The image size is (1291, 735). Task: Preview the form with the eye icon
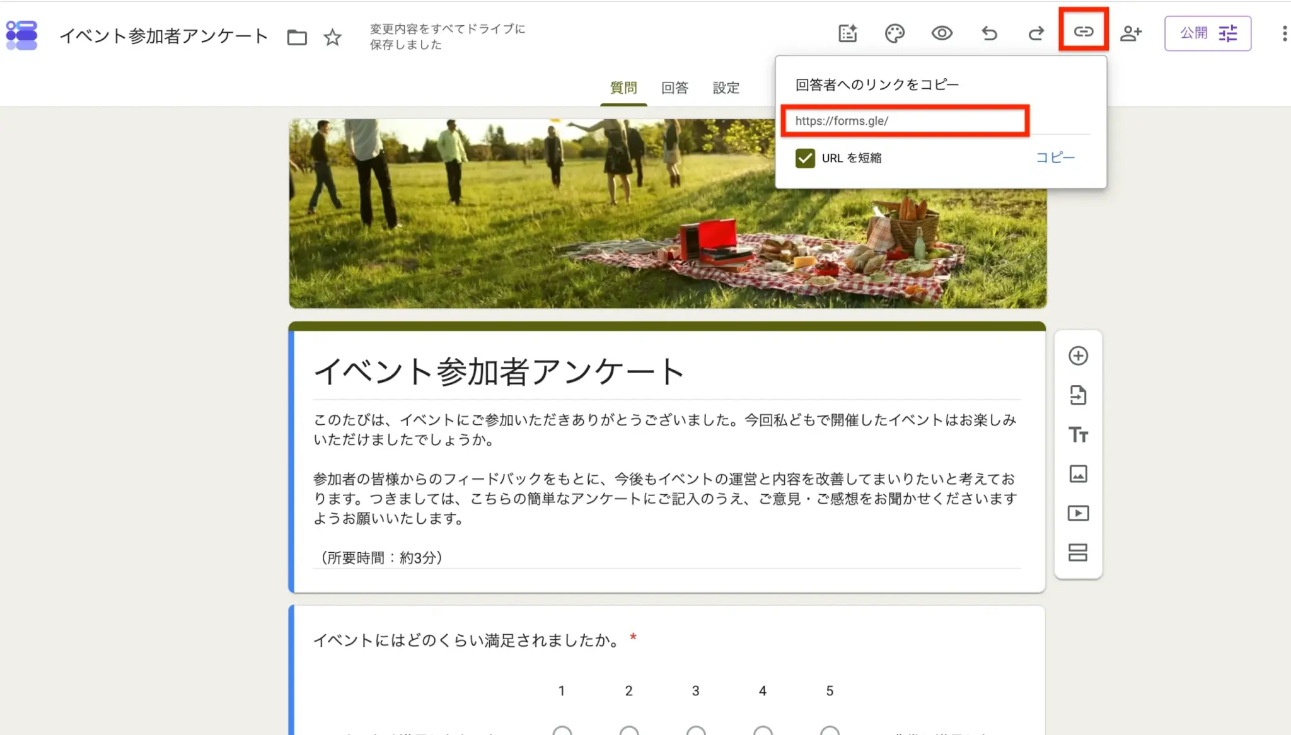pos(942,33)
